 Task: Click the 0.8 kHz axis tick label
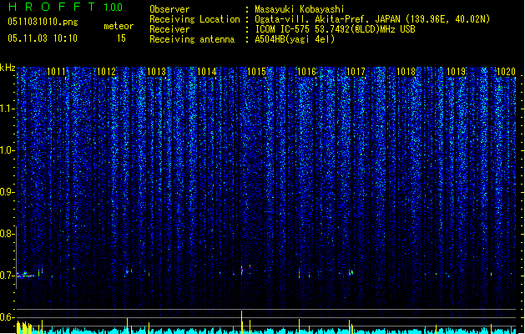click(x=8, y=234)
